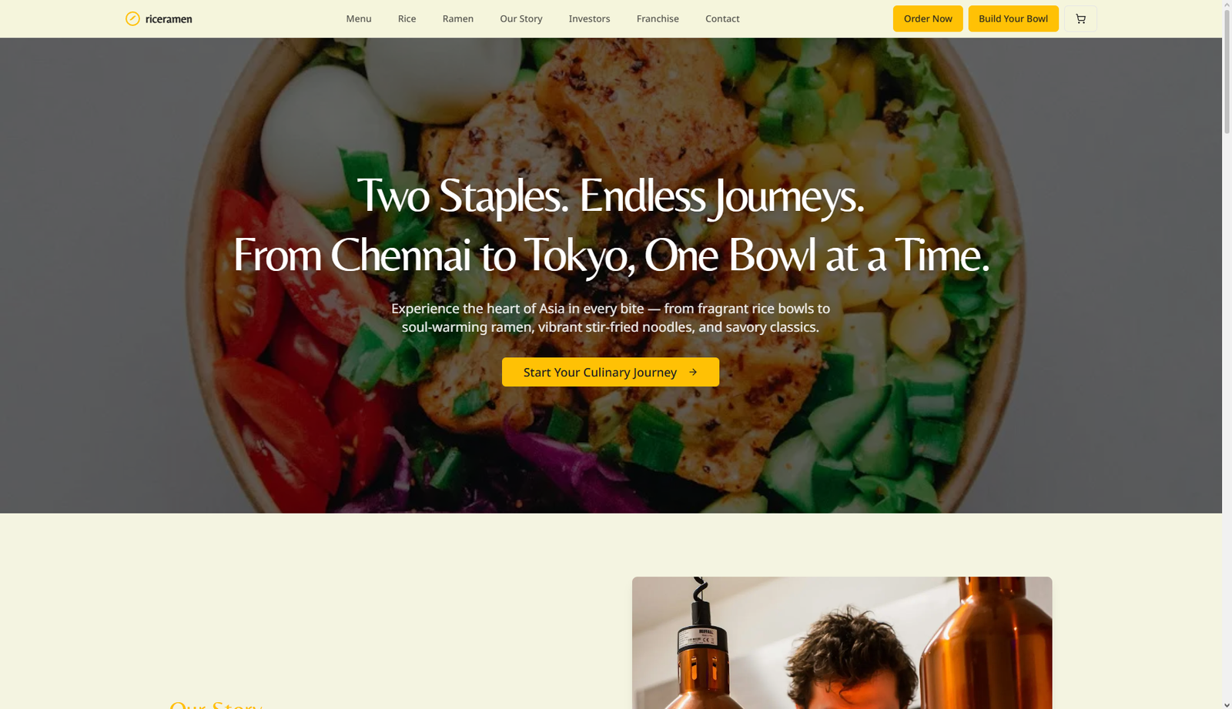The height and width of the screenshot is (709, 1232).
Task: Click the riceramen compass logo icon
Action: [x=132, y=18]
